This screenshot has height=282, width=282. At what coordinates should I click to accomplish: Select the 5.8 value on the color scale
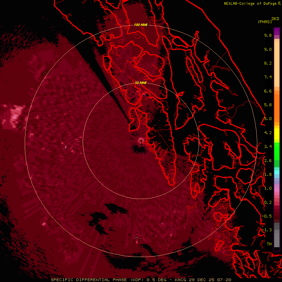[x=268, y=105]
